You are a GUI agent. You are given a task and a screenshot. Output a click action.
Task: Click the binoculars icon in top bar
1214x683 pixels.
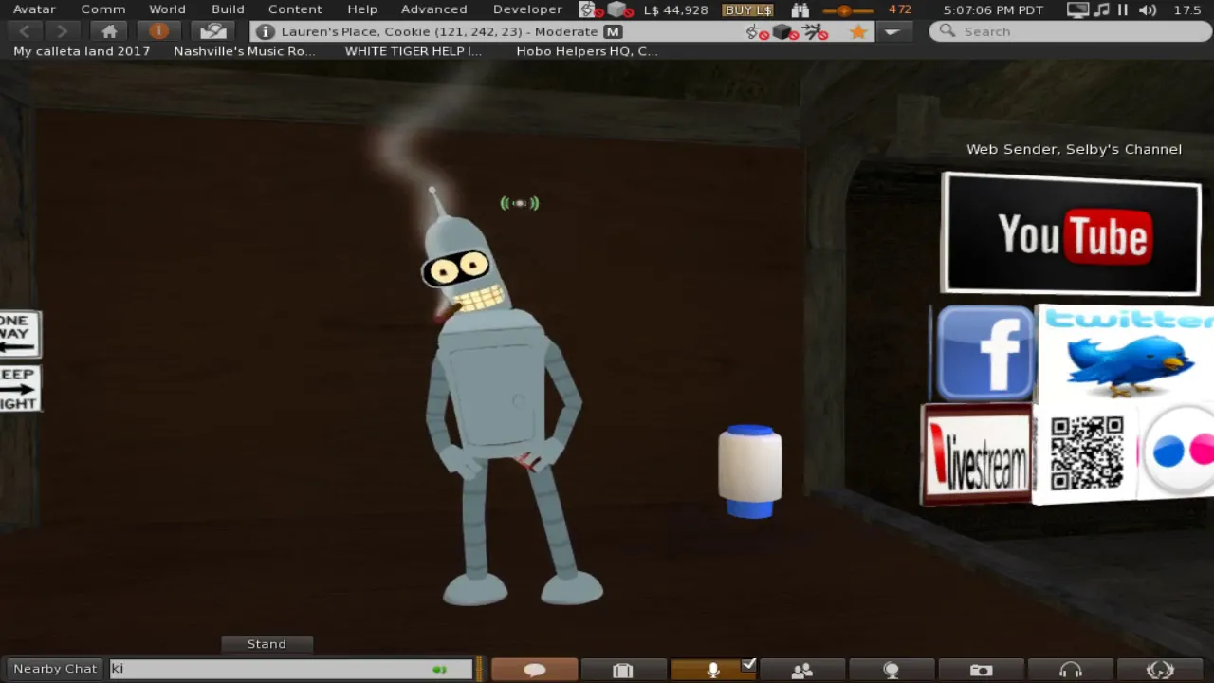[x=800, y=9]
